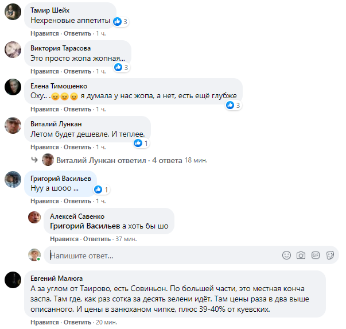Open Григорий Васильев's profile name link
The width and height of the screenshot is (346, 329).
coord(61,179)
